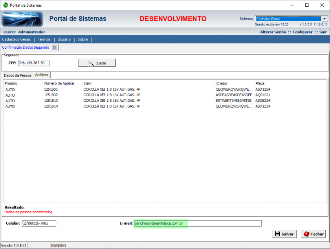
Task: Open the Sobre menu
Action: point(82,39)
